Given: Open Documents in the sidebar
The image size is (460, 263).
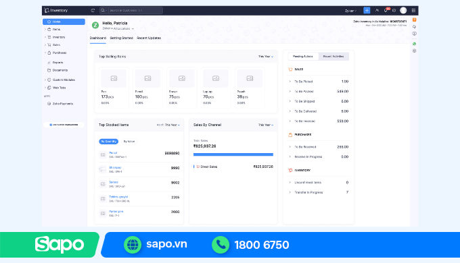Looking at the screenshot, I should tap(60, 70).
